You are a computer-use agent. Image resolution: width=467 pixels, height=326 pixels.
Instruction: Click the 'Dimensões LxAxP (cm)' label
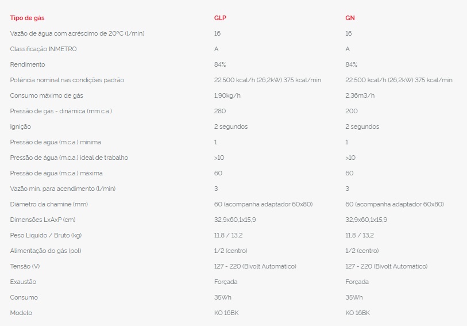pos(43,220)
